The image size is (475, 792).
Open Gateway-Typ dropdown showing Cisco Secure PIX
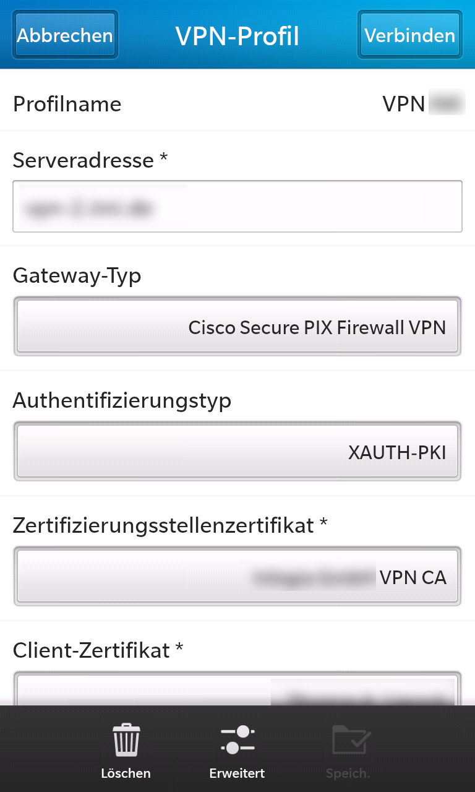tap(237, 327)
